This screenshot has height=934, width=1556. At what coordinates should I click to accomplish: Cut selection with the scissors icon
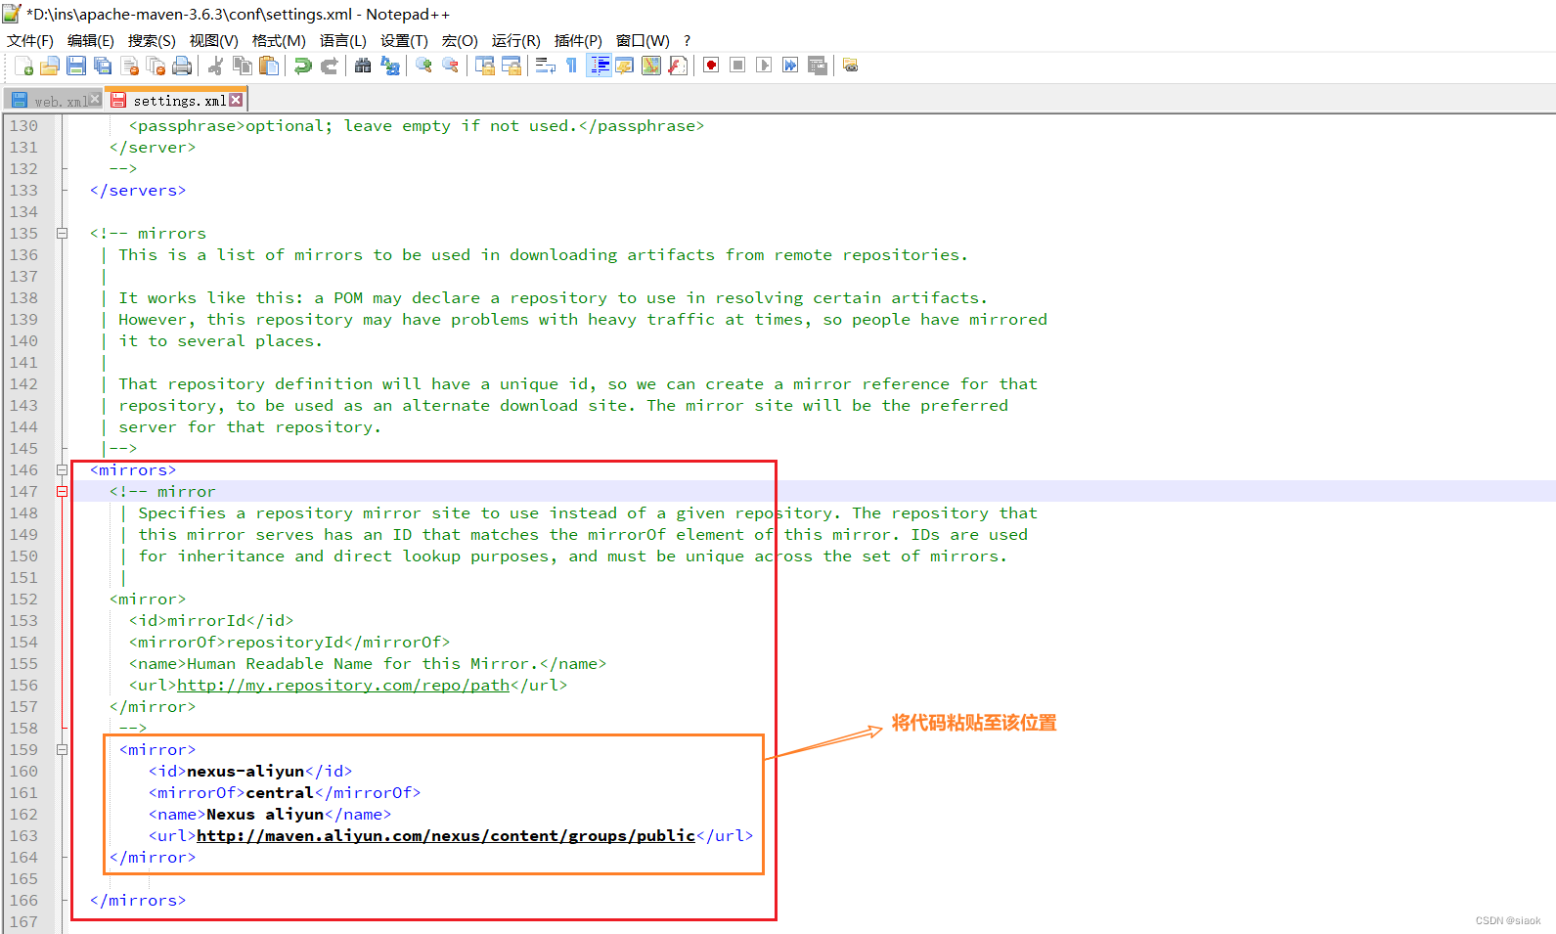(x=216, y=66)
